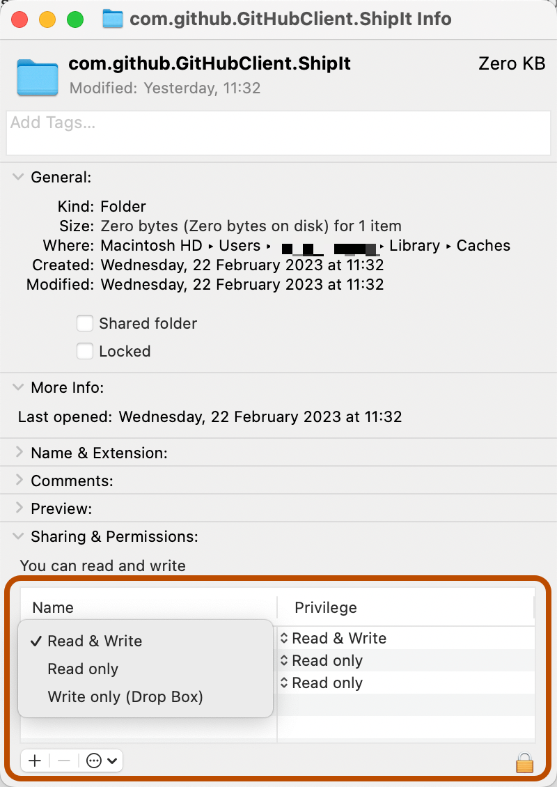Expand the Name & Extension section

click(17, 452)
